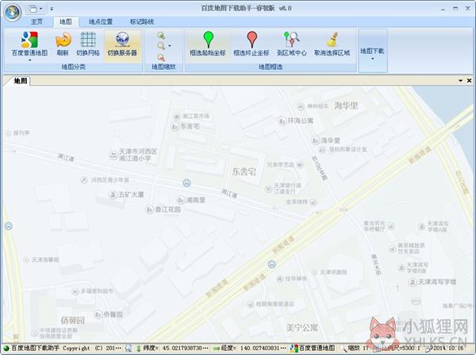Screen dimensions: 476x355
Task: Click the large 东舍宅 map label
Action: point(244,172)
